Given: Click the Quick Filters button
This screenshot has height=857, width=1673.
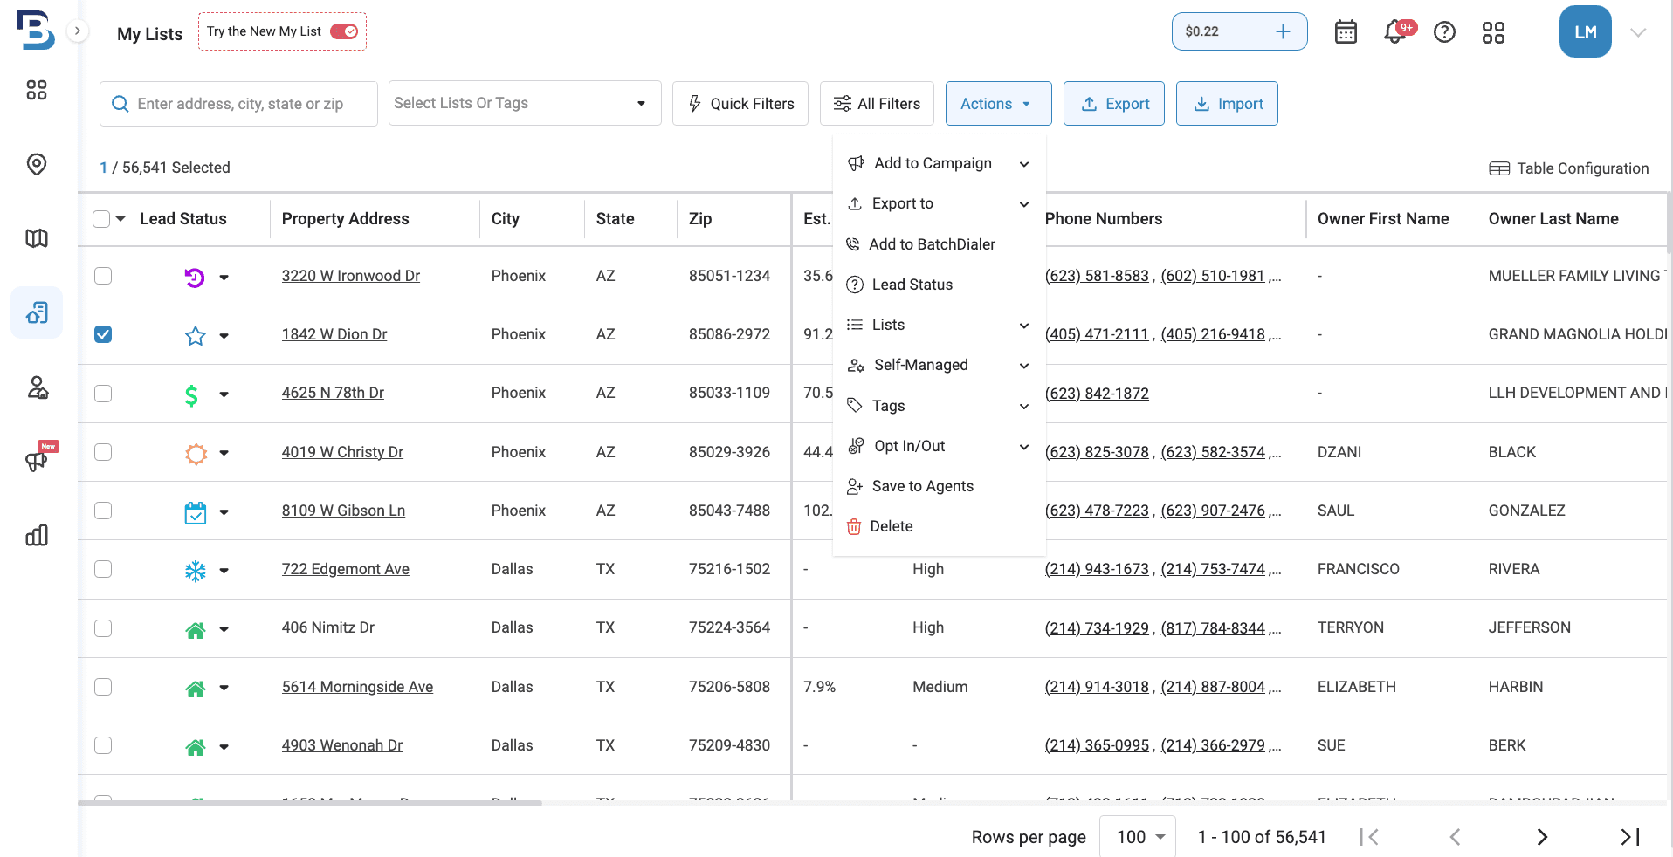Looking at the screenshot, I should click(740, 104).
